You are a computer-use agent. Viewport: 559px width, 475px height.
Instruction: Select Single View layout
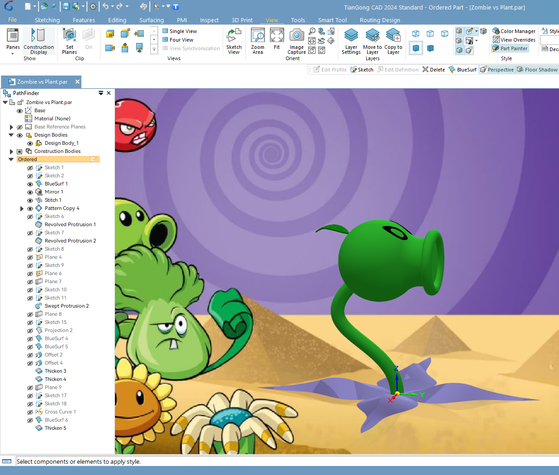pyautogui.click(x=180, y=31)
